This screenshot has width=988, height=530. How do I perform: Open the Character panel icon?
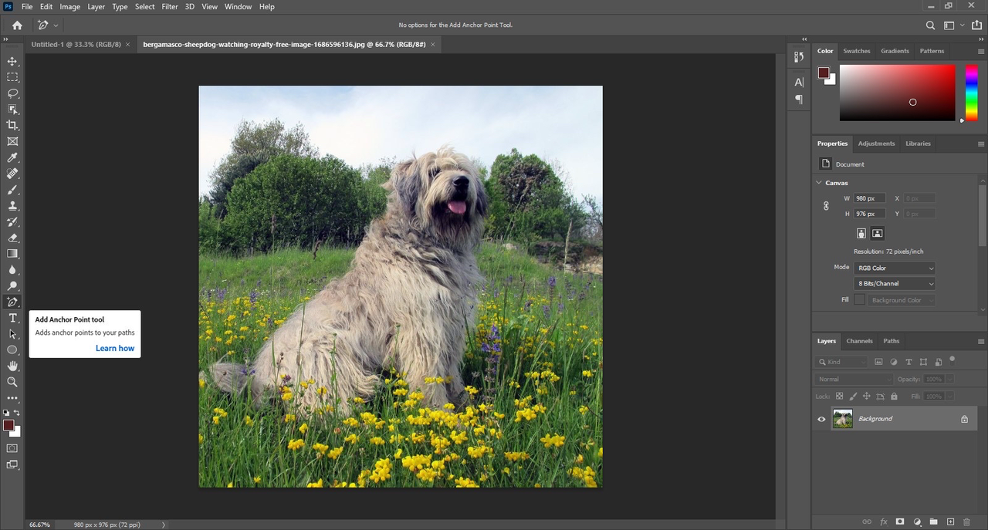coord(799,82)
